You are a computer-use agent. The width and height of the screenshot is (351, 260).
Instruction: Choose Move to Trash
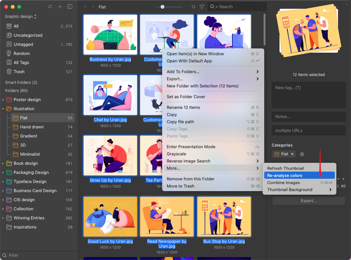[213, 186]
